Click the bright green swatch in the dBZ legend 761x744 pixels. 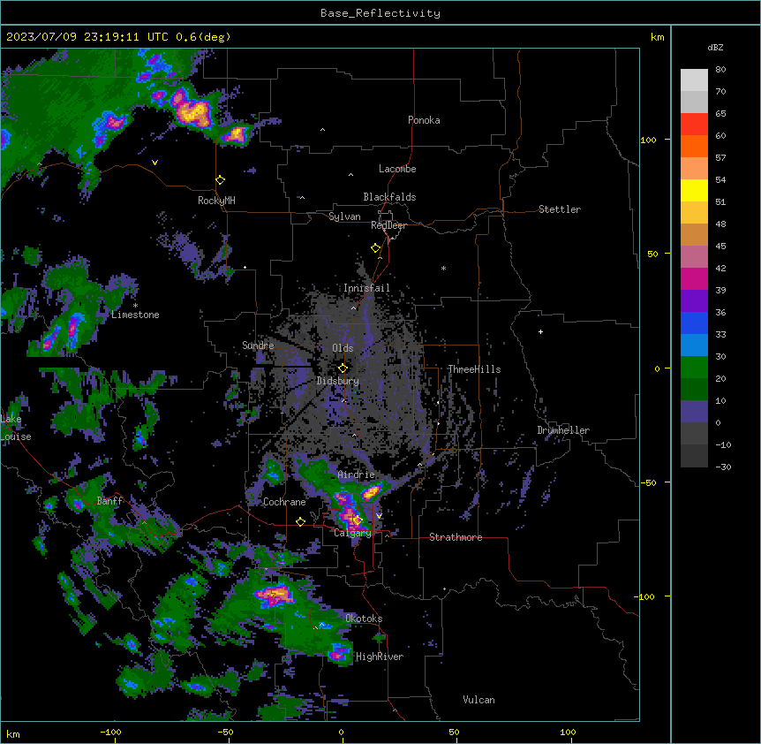click(694, 368)
